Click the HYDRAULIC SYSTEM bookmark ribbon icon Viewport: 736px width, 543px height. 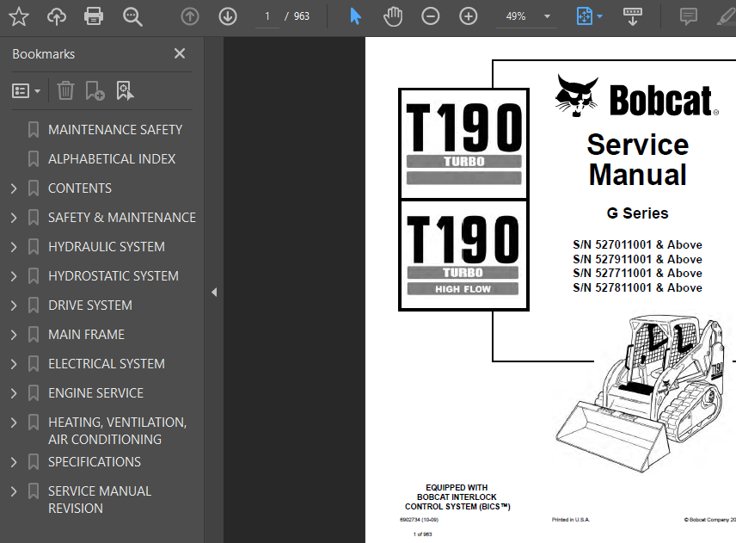(x=34, y=247)
